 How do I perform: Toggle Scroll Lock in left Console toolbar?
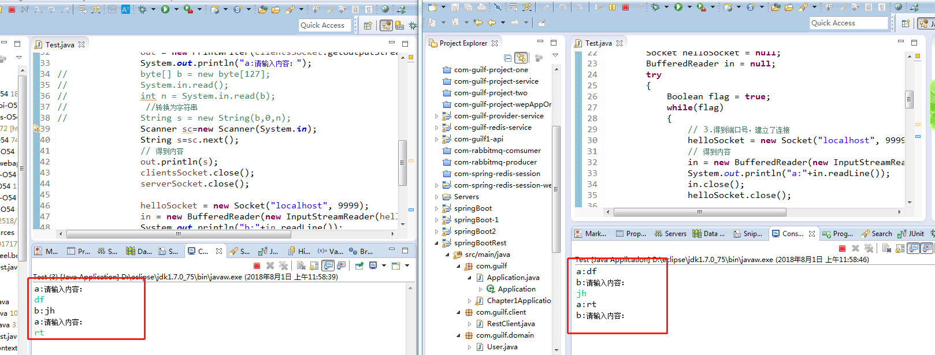[x=314, y=266]
